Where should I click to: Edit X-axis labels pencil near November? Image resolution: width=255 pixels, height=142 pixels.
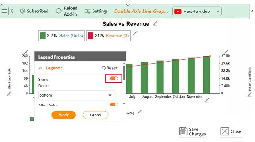(x=207, y=100)
